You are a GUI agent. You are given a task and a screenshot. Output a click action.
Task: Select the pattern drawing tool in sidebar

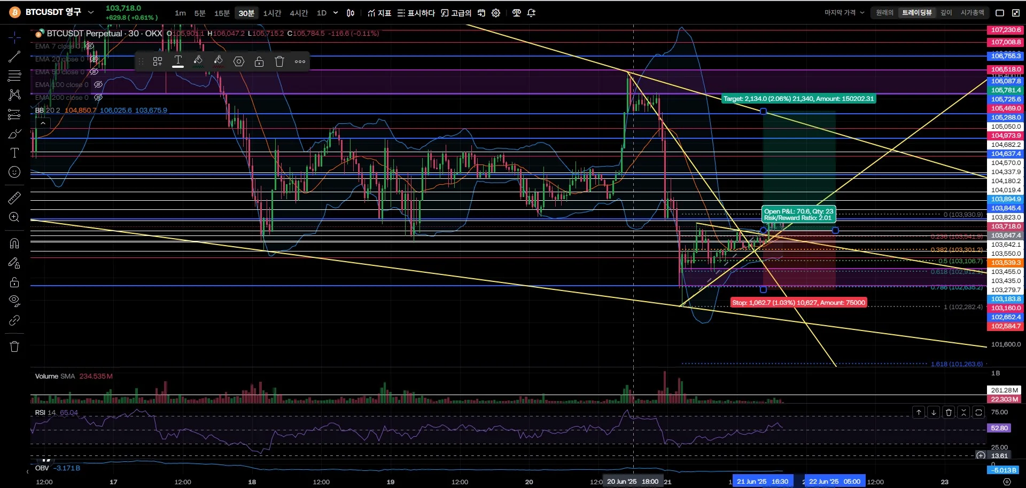(14, 95)
